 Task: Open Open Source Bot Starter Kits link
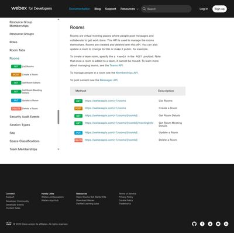tap(91, 197)
